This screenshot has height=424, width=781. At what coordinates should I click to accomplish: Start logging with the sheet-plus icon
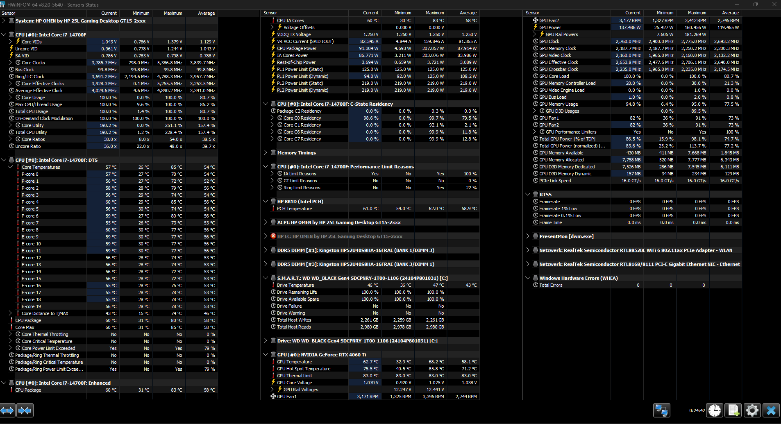pos(733,410)
